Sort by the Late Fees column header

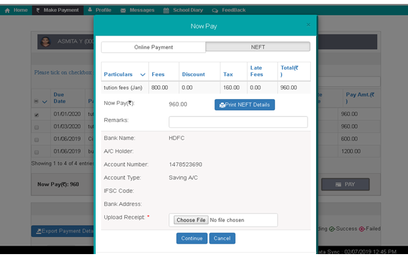coord(256,71)
